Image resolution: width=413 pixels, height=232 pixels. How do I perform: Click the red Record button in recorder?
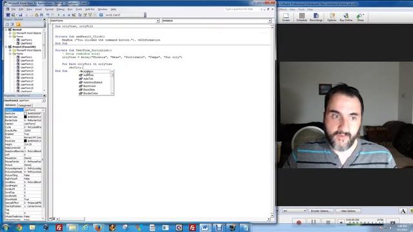[299, 222]
